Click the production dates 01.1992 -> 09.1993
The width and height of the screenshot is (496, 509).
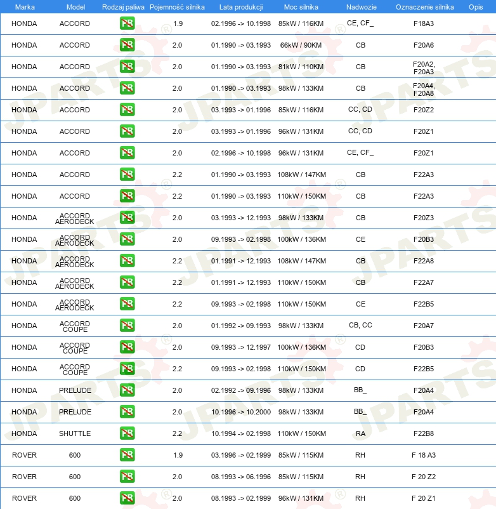coord(241,326)
